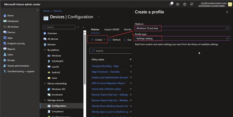Click All services list icon

[5, 27]
